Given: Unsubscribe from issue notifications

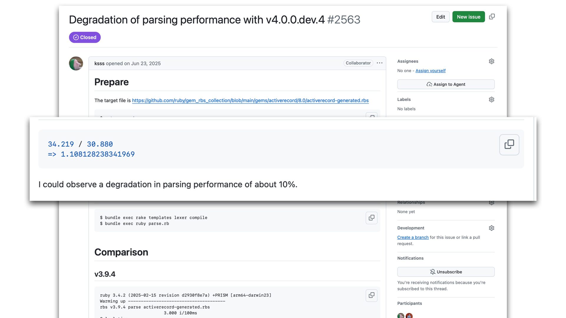Looking at the screenshot, I should (x=446, y=272).
